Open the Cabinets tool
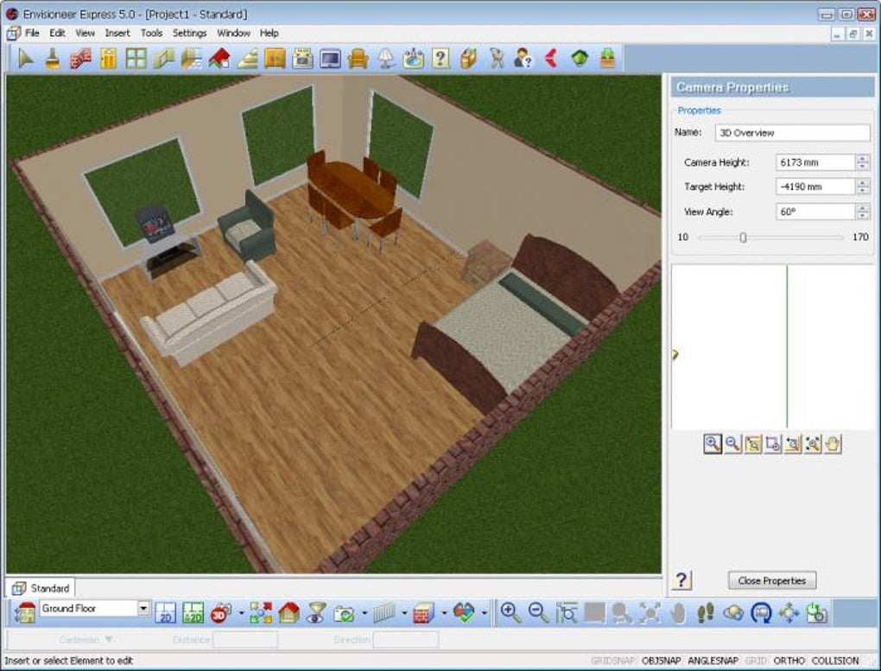Screen dimensions: 881x671 [275, 58]
